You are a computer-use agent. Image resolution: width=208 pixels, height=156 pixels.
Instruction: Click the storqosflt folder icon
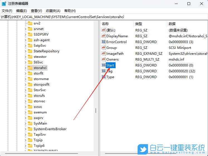(30, 85)
